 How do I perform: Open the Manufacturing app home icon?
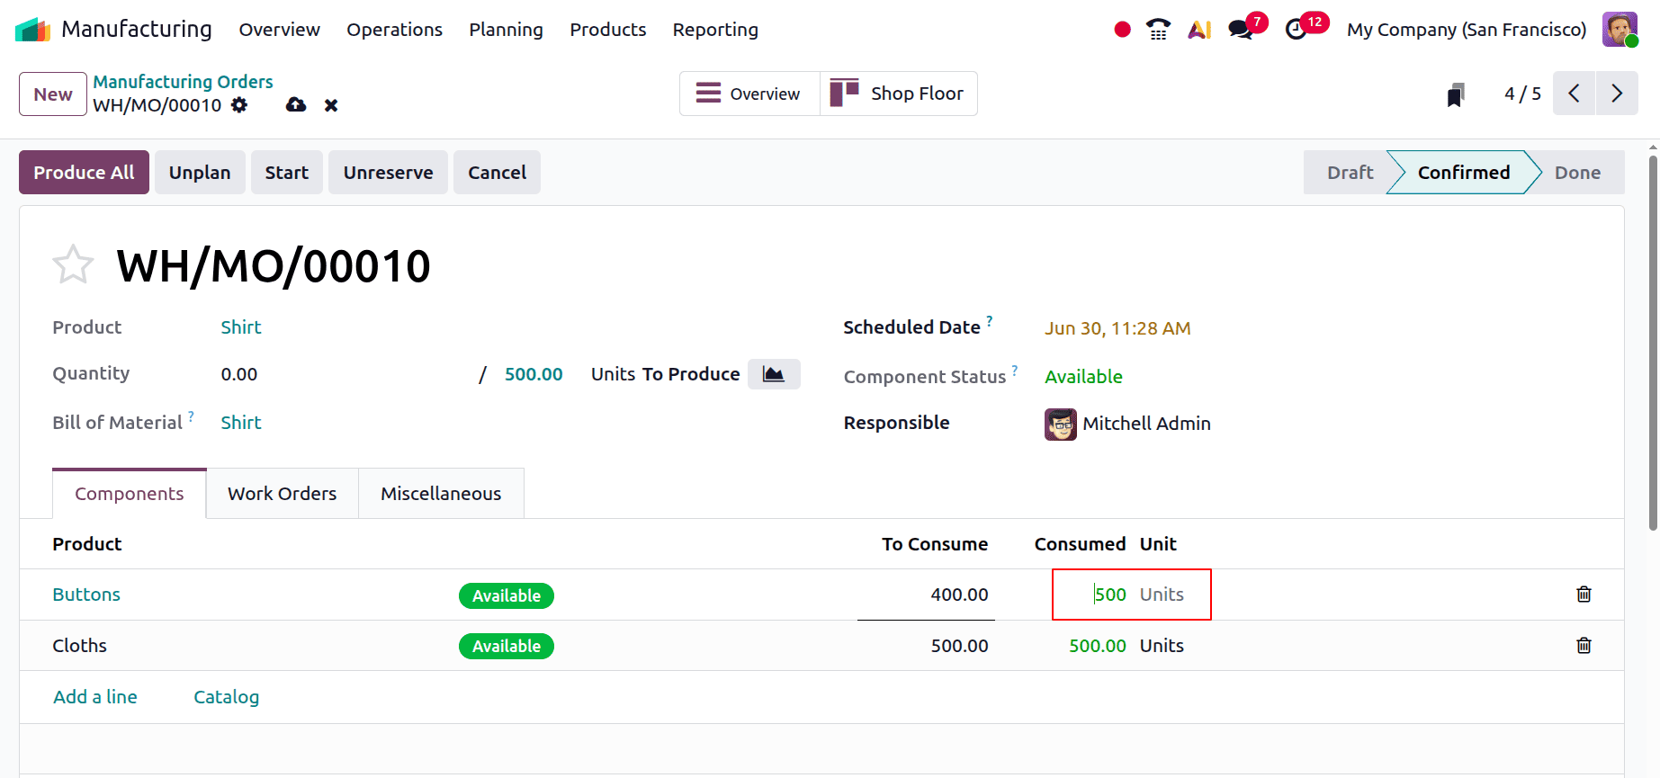point(33,30)
